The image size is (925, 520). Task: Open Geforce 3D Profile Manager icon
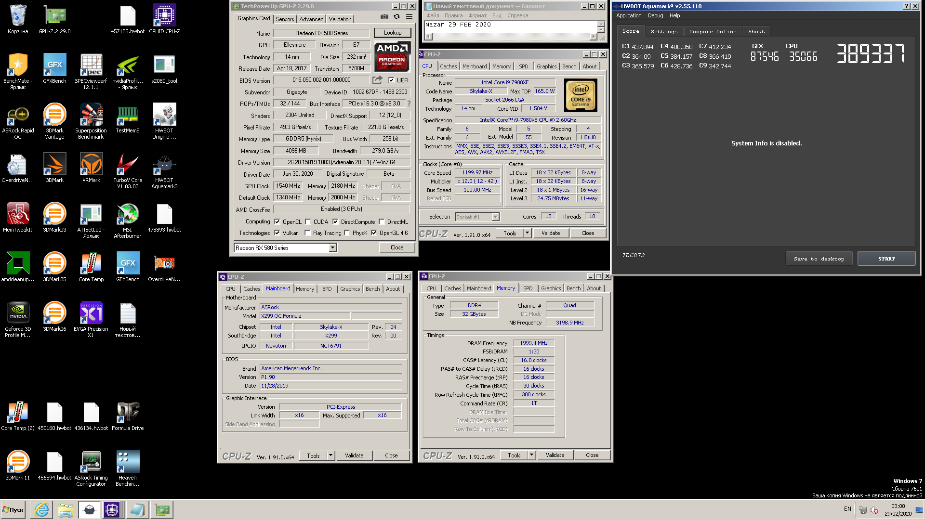pyautogui.click(x=18, y=319)
